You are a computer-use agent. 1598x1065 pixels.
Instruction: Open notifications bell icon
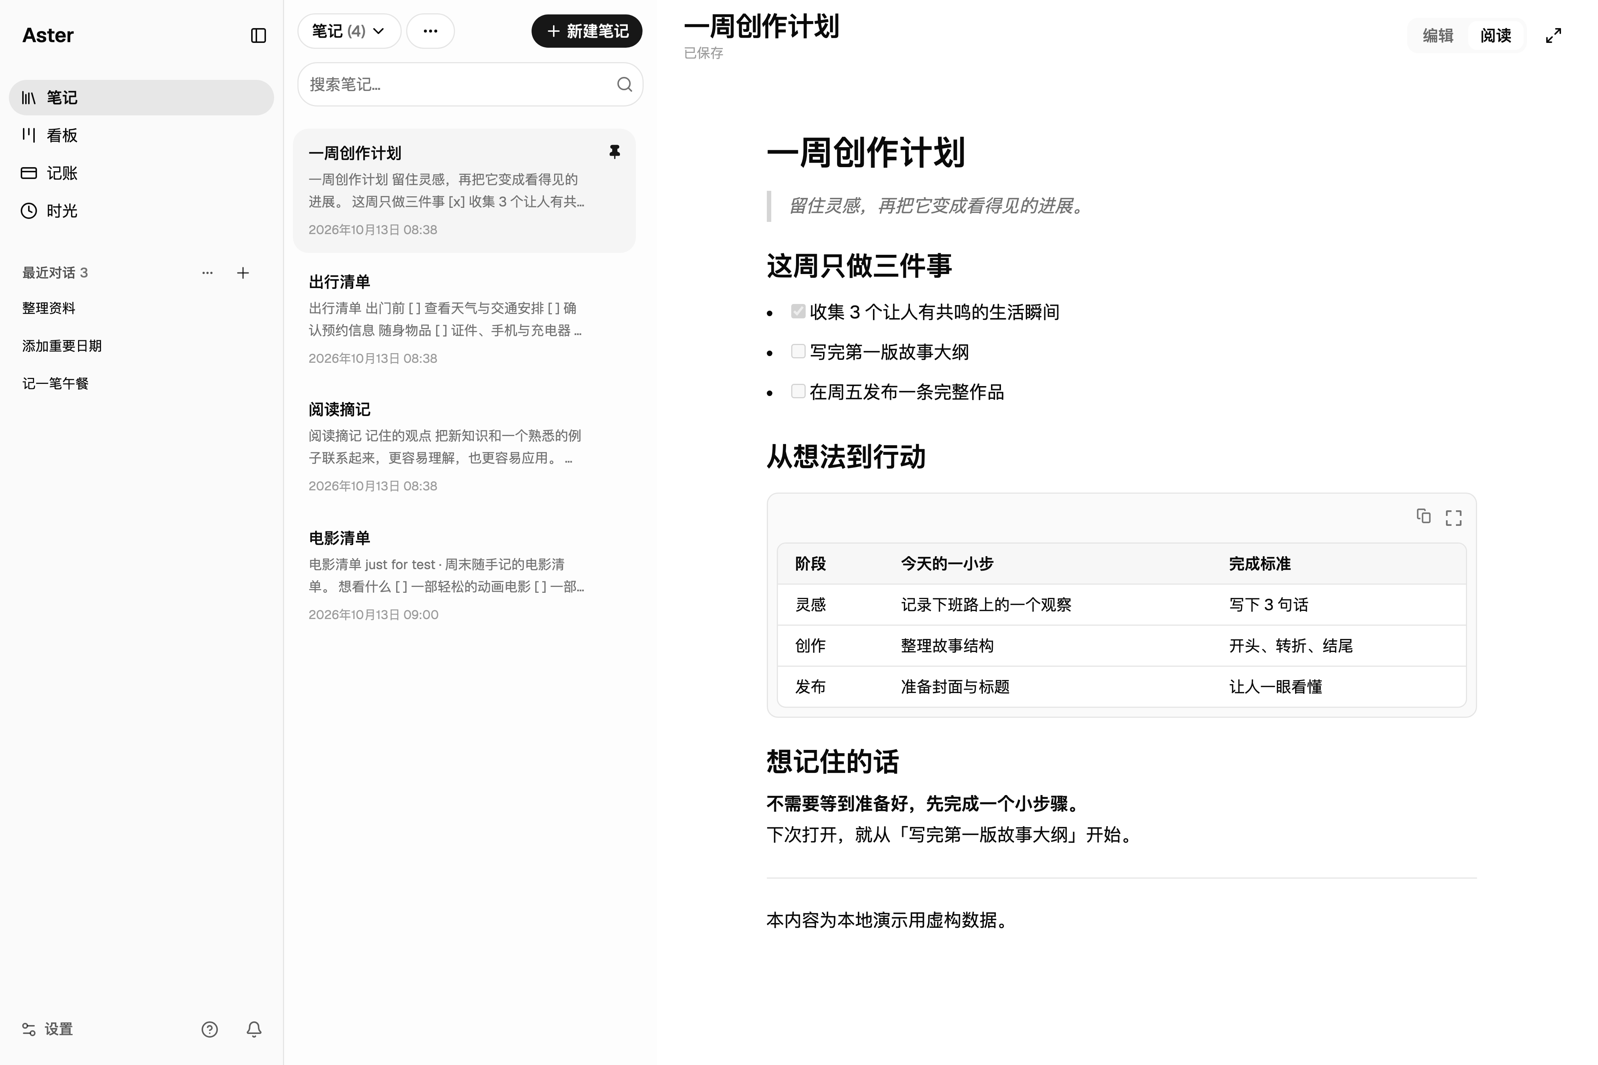click(254, 1029)
